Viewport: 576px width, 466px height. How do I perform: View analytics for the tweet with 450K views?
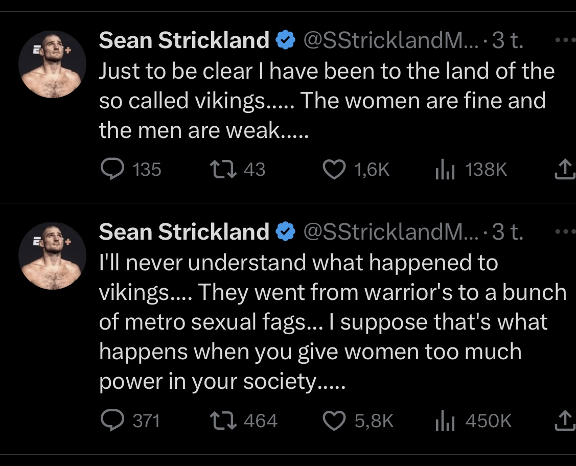[441, 421]
